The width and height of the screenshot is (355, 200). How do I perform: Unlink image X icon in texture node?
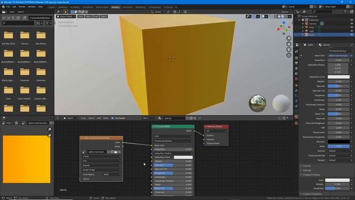119,152
